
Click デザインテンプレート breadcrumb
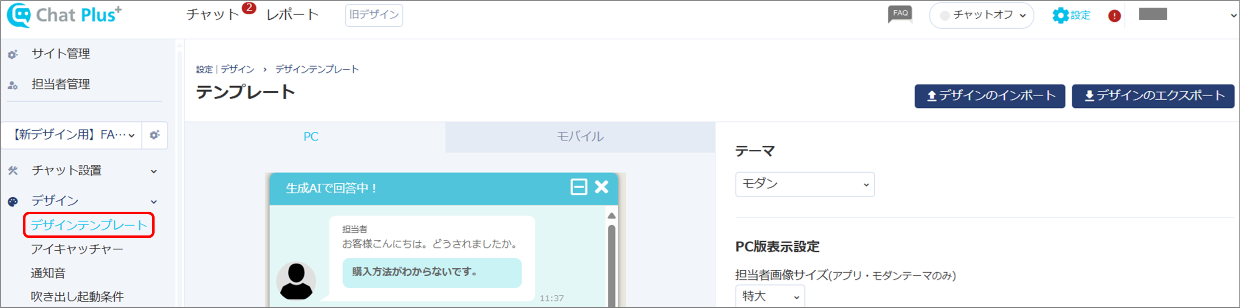(x=317, y=69)
